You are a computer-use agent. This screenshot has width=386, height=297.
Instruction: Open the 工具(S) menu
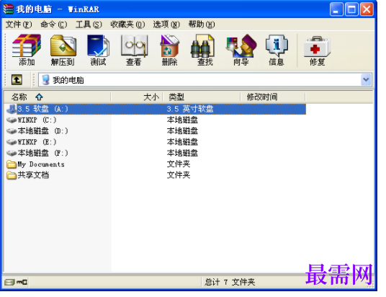click(89, 25)
